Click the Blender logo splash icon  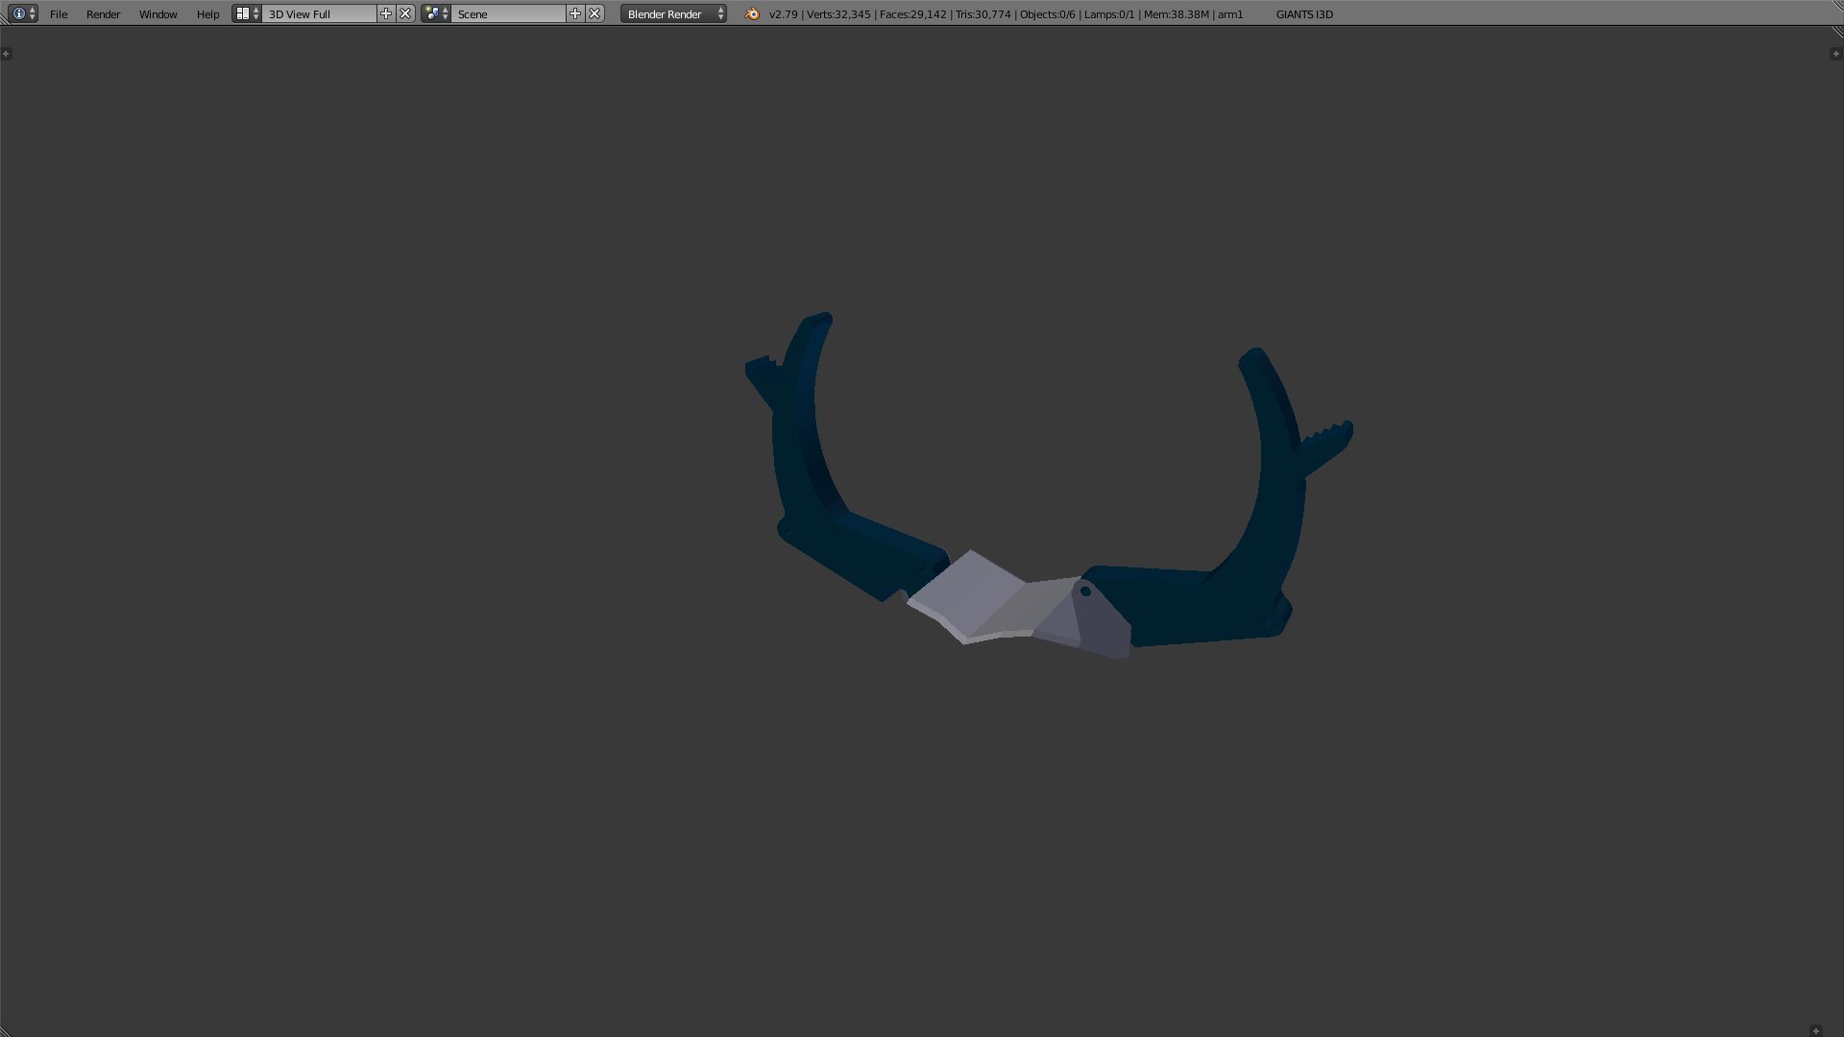752,13
